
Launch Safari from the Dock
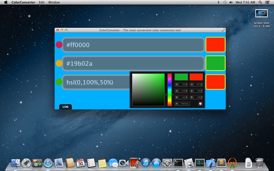pos(48,163)
